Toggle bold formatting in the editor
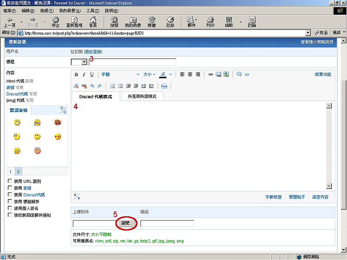 pos(76,75)
